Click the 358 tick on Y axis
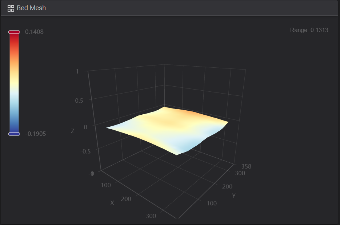The height and width of the screenshot is (225, 340). point(246,166)
